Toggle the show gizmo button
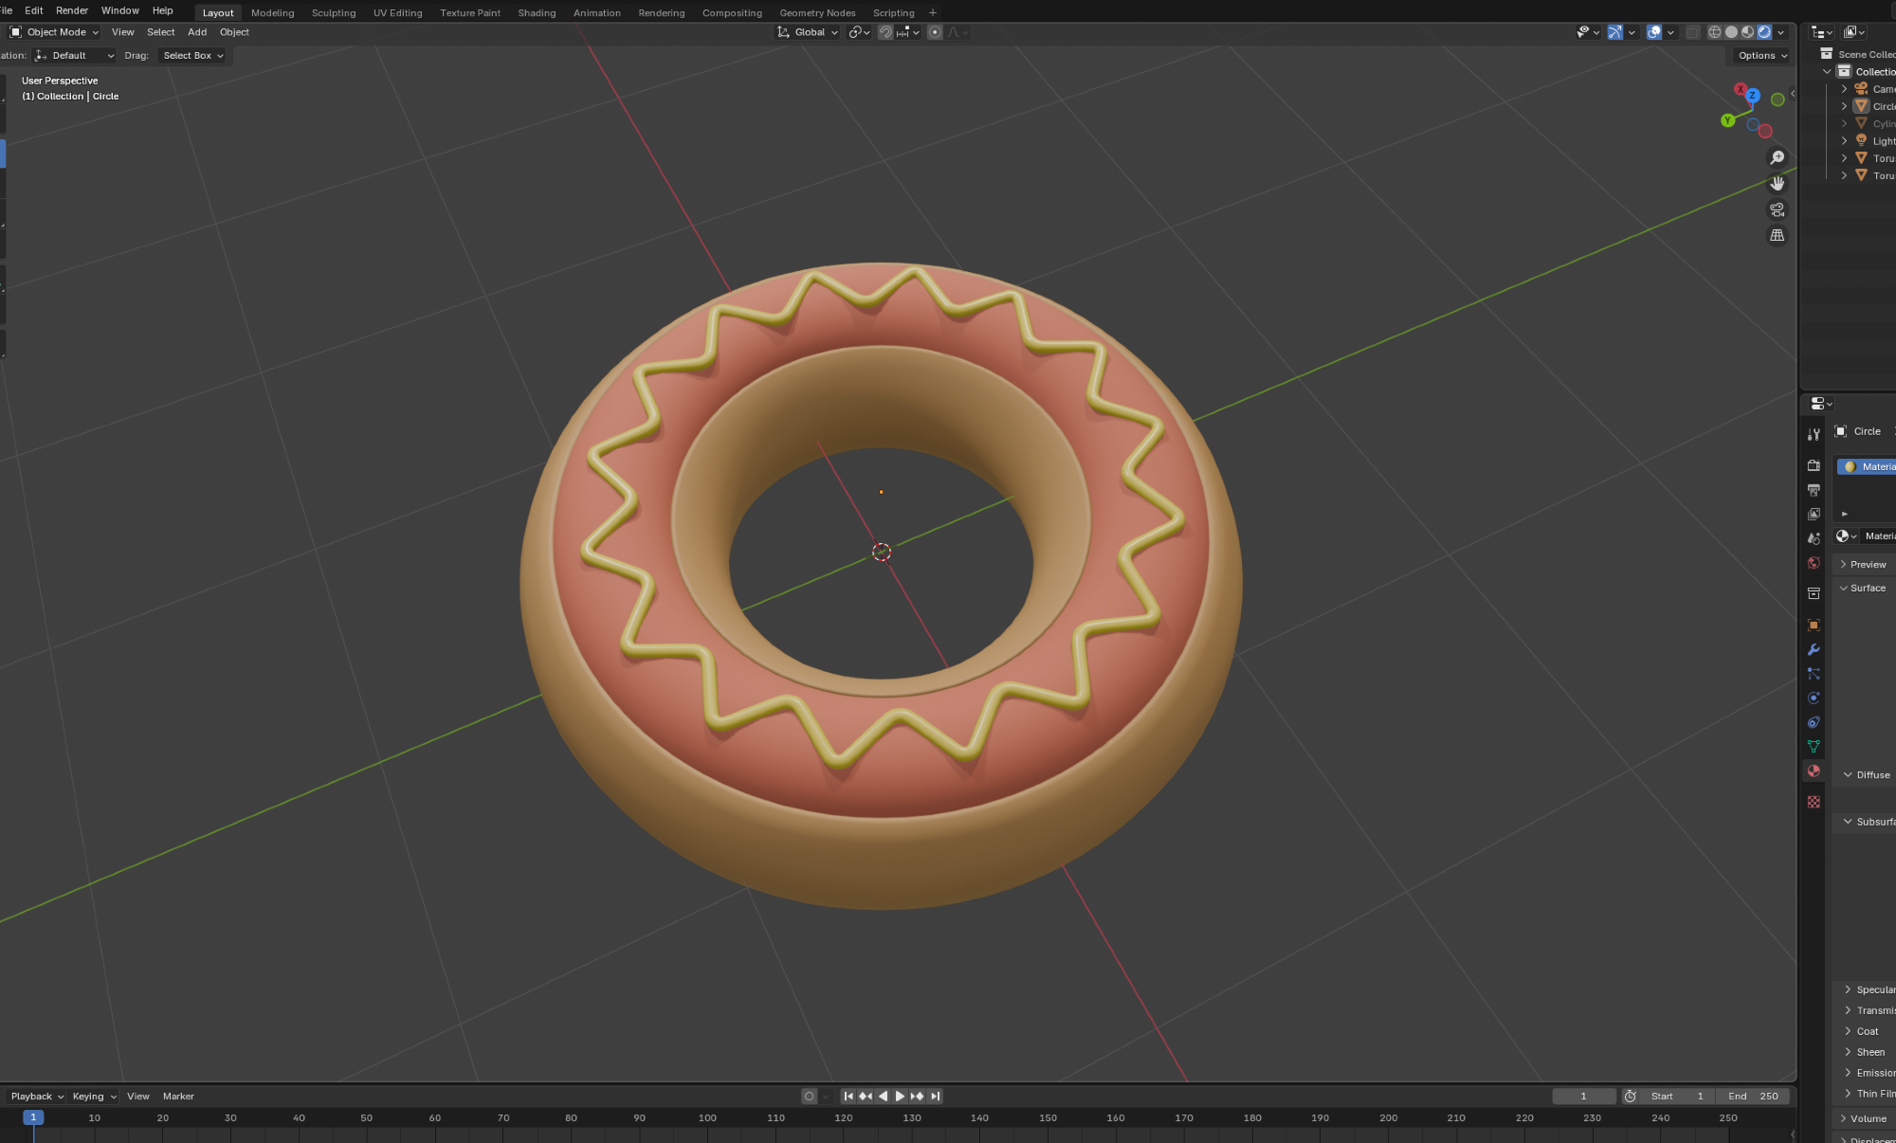 1614,32
